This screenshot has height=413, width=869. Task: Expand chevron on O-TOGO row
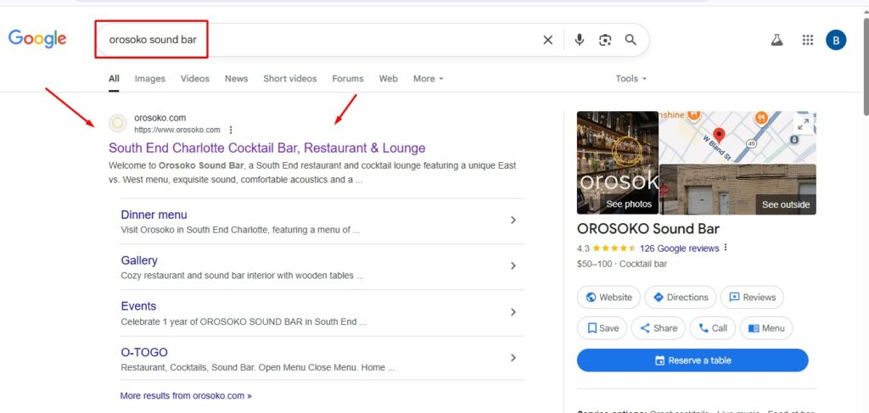pyautogui.click(x=513, y=358)
